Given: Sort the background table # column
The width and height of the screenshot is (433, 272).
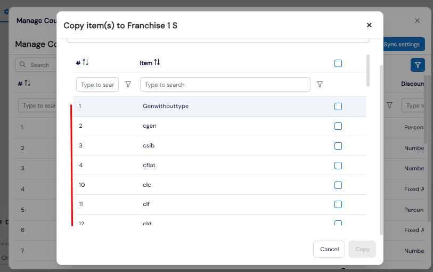Looking at the screenshot, I should tap(28, 84).
